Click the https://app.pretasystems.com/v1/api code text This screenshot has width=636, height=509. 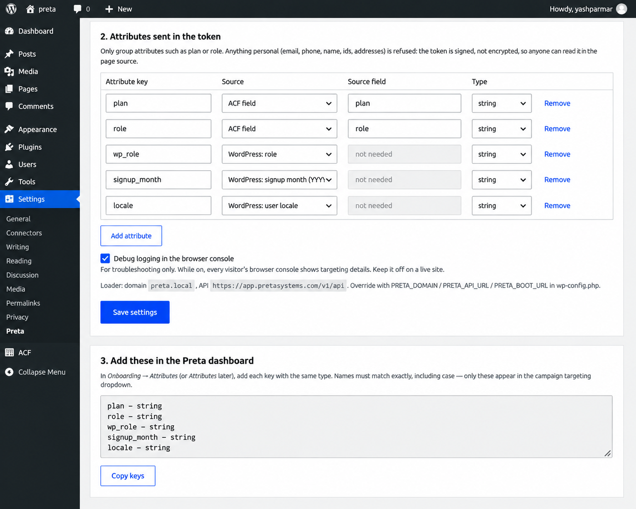(x=278, y=285)
